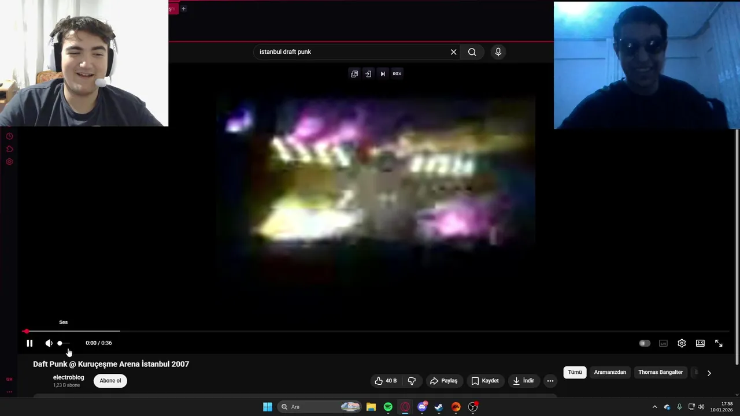Open GX Control in the sidebar
Viewport: 740px width, 416px height.
click(x=9, y=380)
